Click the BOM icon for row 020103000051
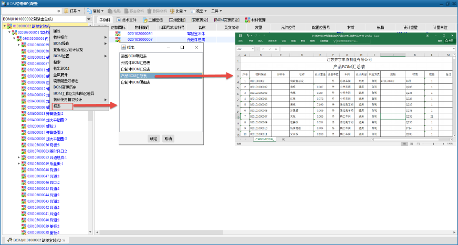Screen dimensions: 458x245 tap(117, 33)
